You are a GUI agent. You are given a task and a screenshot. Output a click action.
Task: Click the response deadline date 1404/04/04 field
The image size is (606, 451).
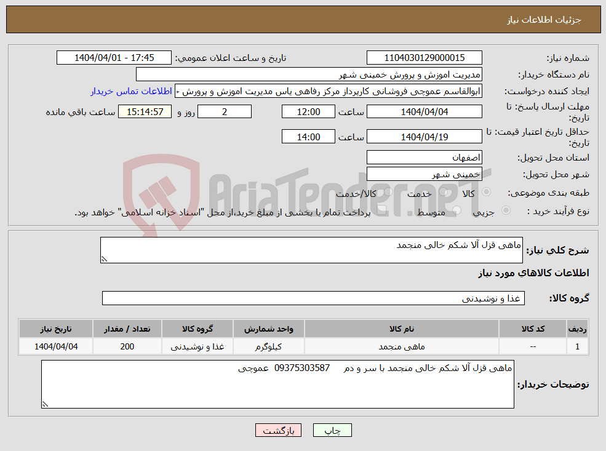click(x=425, y=112)
